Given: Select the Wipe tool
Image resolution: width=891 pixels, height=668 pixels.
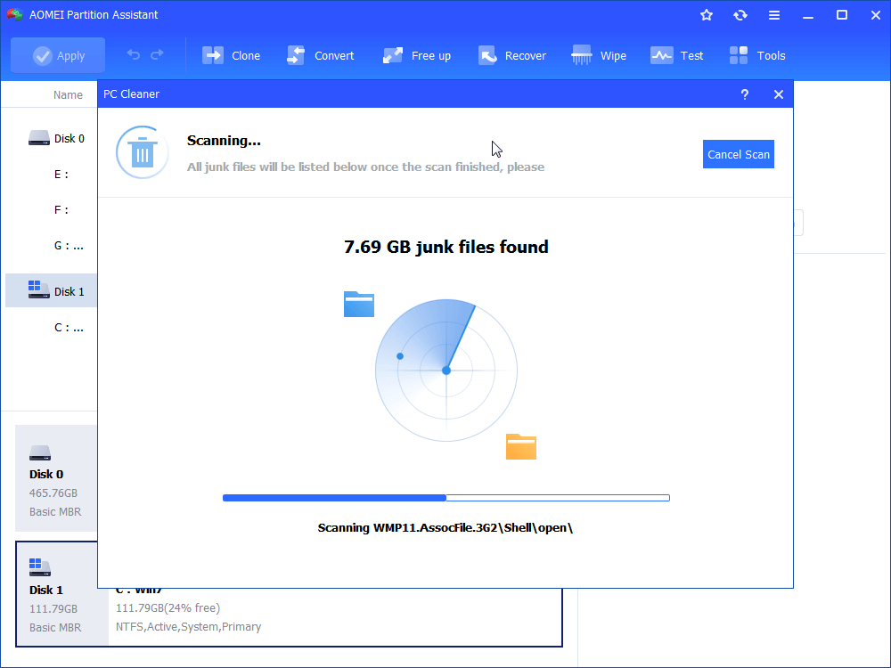Looking at the screenshot, I should (x=599, y=55).
